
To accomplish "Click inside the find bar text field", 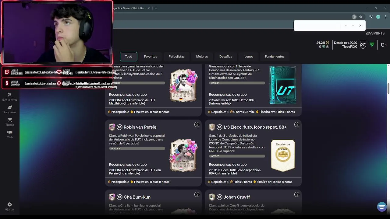I will point(317,26).
